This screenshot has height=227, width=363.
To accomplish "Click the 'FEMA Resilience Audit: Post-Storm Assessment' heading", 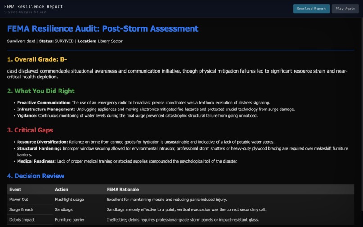I will (103, 28).
